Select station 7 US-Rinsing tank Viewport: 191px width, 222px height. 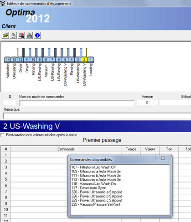tap(52, 59)
